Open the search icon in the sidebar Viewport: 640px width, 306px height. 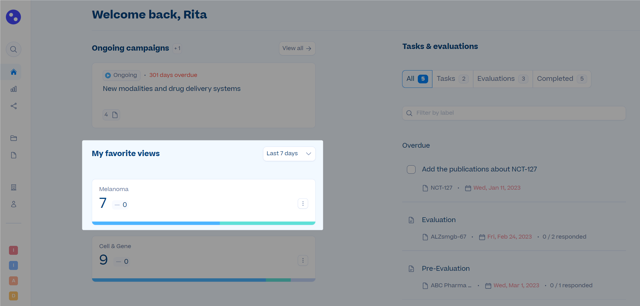(13, 50)
